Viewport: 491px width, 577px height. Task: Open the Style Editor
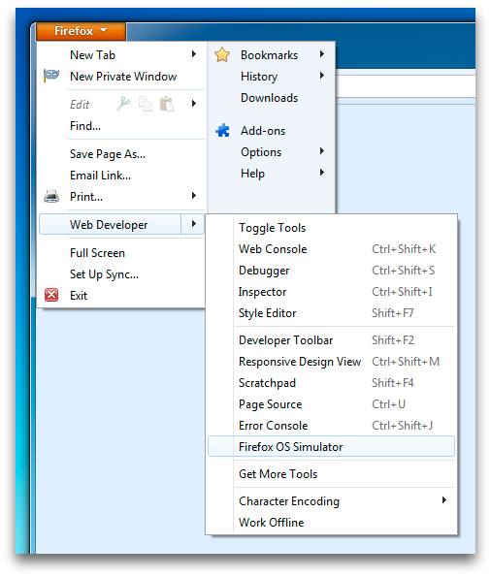[331, 313]
